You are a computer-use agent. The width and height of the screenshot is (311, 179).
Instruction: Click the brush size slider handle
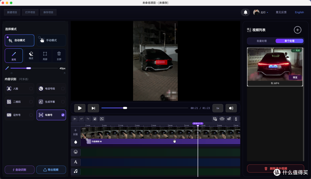coord(29,68)
